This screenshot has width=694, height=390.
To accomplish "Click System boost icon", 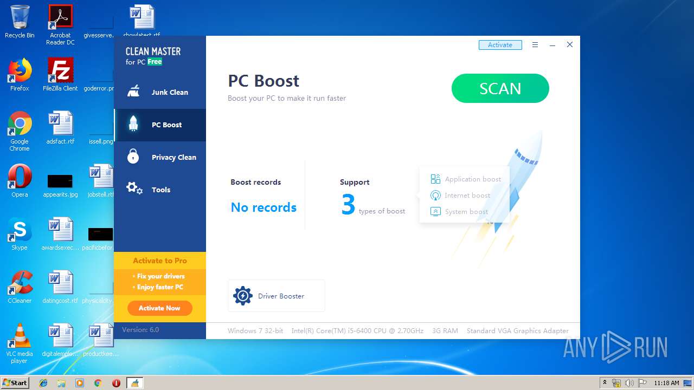I will [435, 211].
